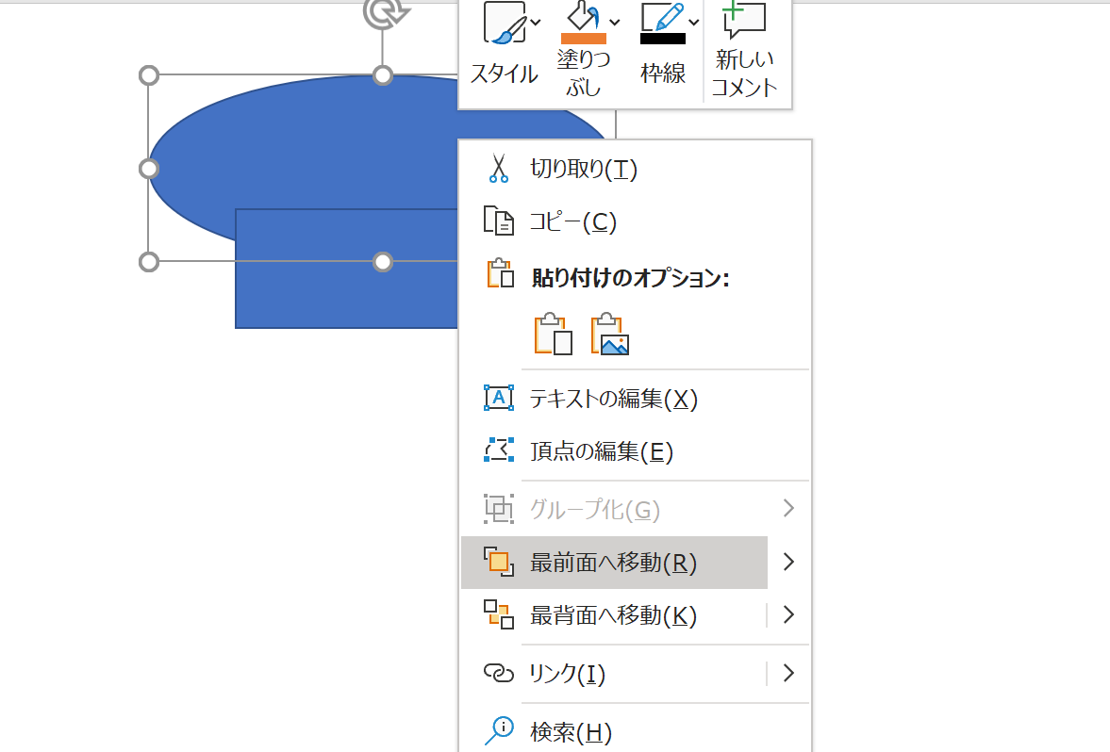
Task: Open the Style dropdown arrow
Action: tap(536, 23)
